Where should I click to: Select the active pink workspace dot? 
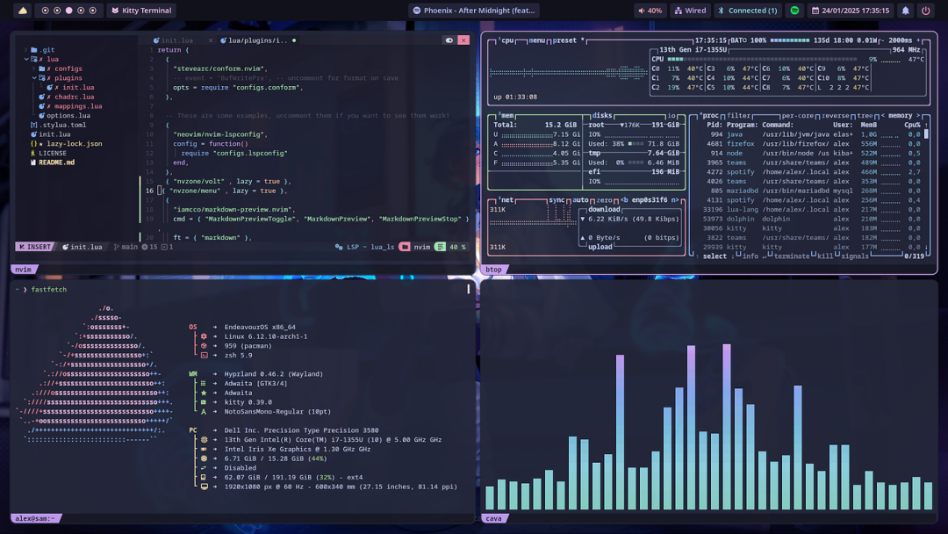point(69,11)
